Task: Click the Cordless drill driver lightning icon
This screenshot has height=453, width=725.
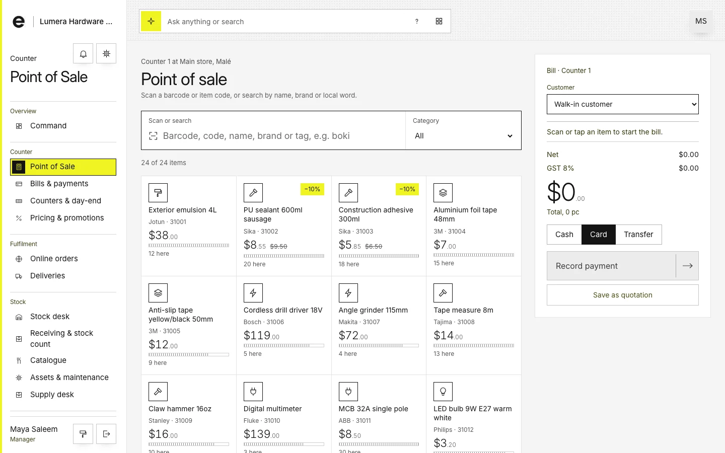Action: [253, 293]
